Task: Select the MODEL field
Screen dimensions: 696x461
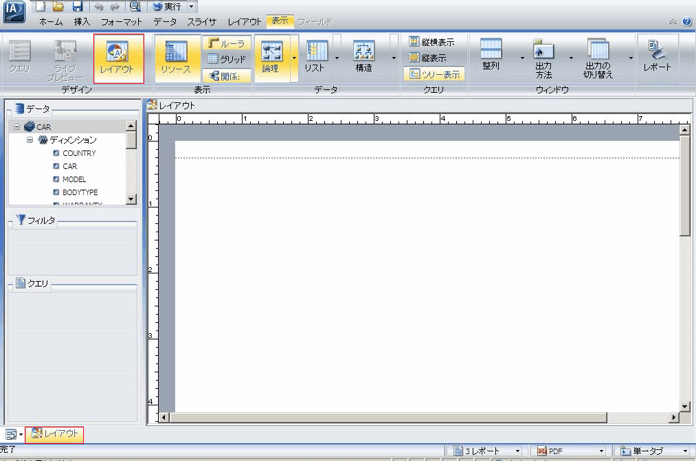Action: (x=74, y=179)
